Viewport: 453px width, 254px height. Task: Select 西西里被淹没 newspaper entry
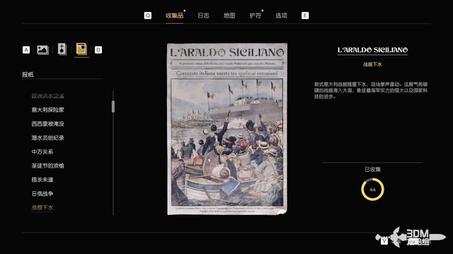click(48, 124)
